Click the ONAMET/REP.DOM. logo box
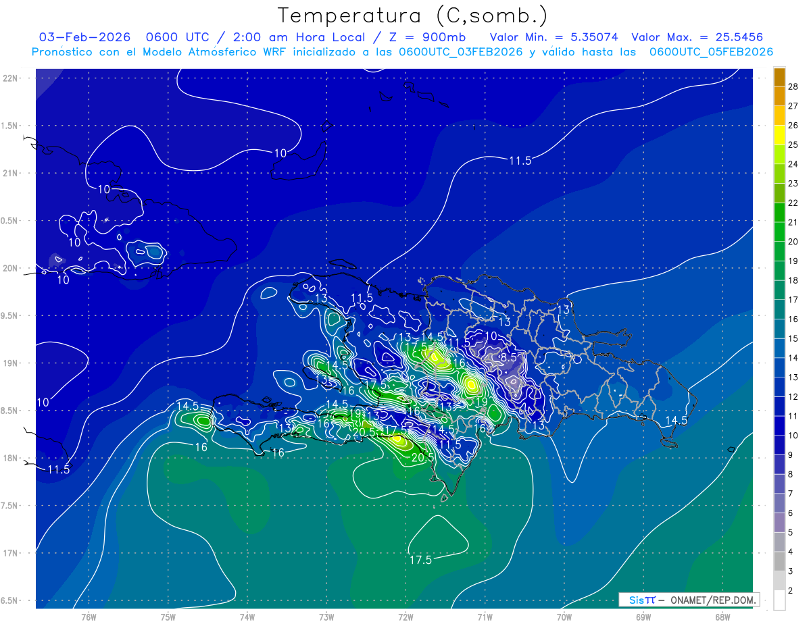Image resolution: width=811 pixels, height=626 pixels. [x=689, y=600]
